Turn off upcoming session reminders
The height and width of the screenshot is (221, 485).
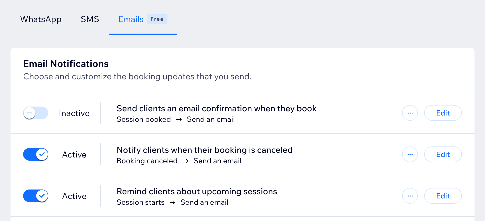[x=36, y=196]
